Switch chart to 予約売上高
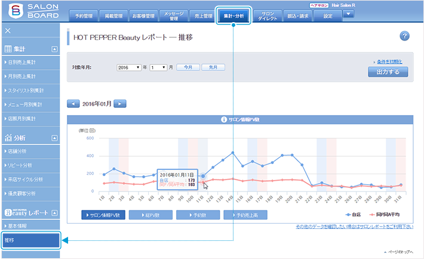The image size is (424, 260). (x=245, y=214)
